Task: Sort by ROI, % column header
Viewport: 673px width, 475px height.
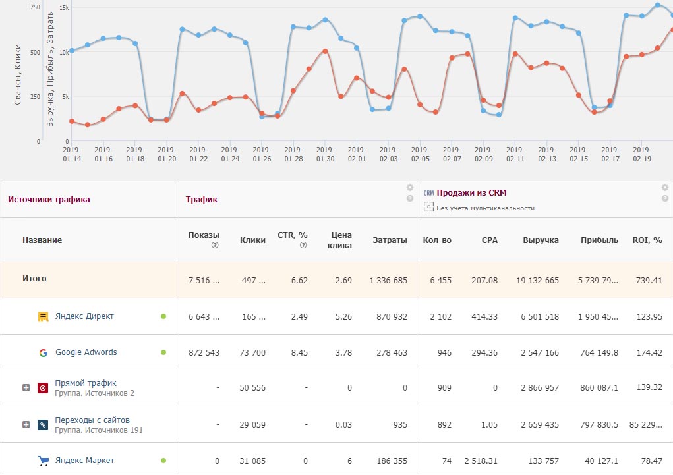Action: 647,240
